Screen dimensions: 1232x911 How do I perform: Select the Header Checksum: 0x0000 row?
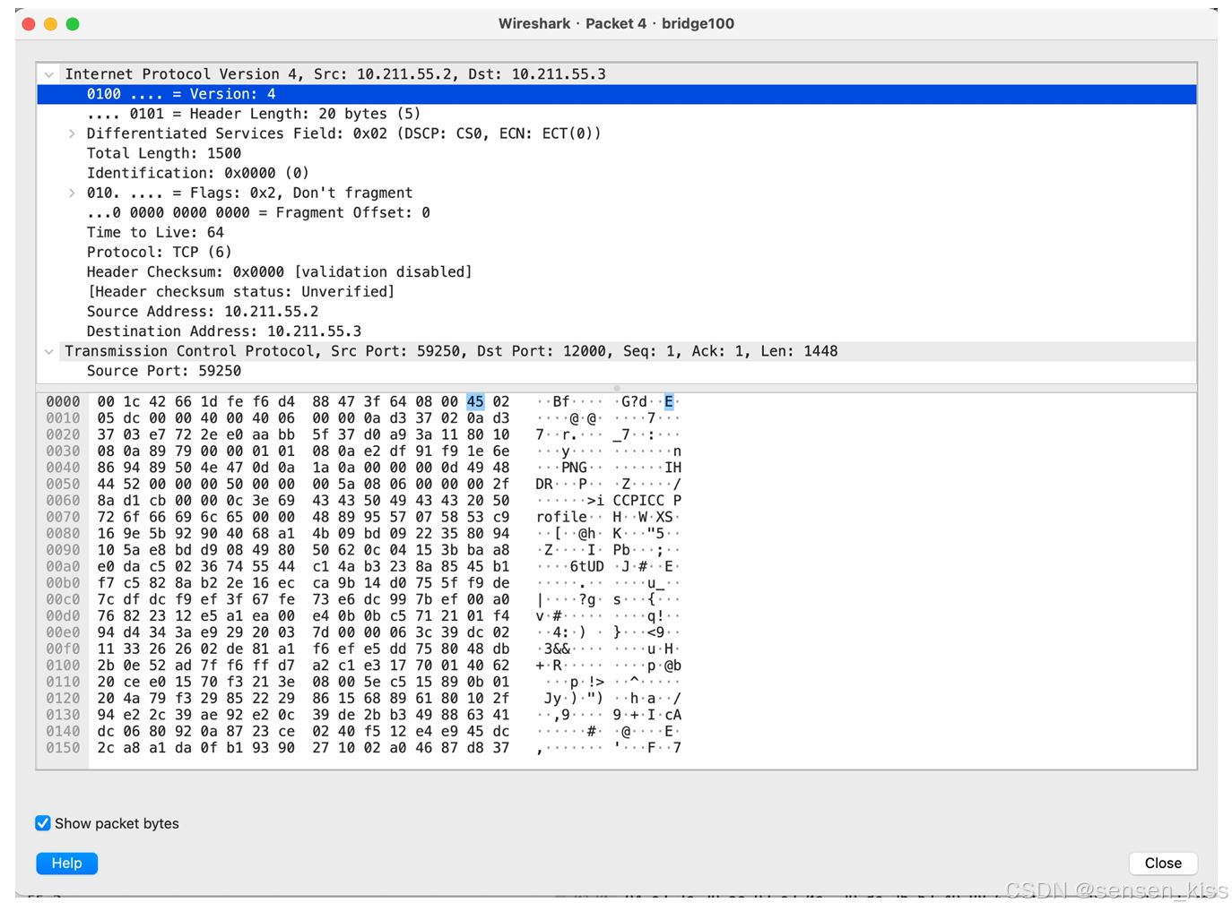coord(617,271)
